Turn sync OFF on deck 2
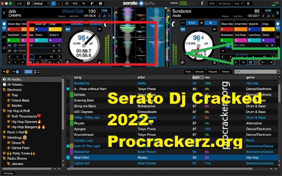Viewport: 282px width, 176px height. coord(183,23)
